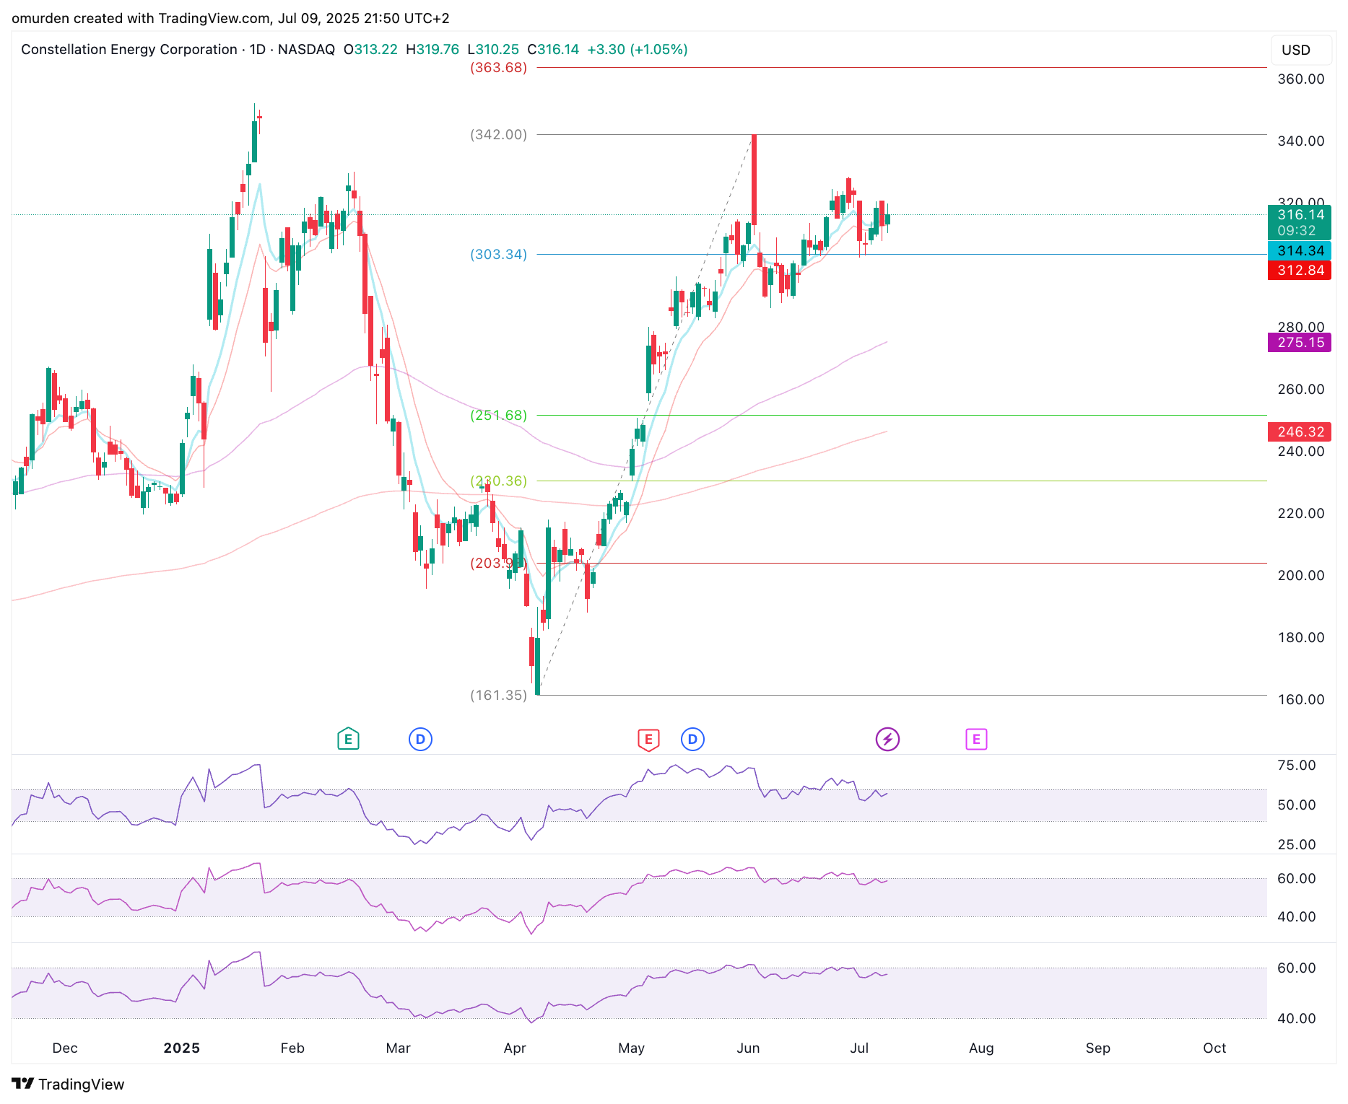Image resolution: width=1348 pixels, height=1104 pixels.
Task: Click the Mar label on time axis
Action: click(398, 1048)
